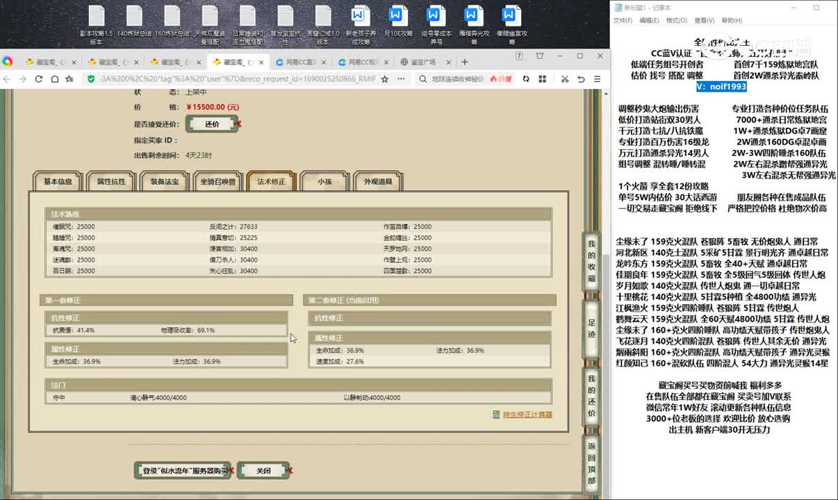Open Word document 组号零成本养号

pyautogui.click(x=436, y=25)
